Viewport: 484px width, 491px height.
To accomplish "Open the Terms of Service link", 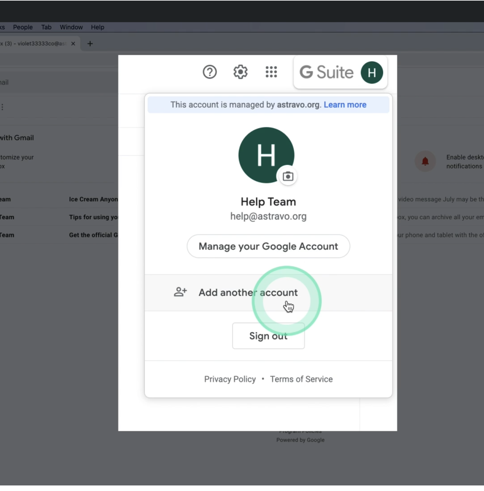I will (x=301, y=379).
